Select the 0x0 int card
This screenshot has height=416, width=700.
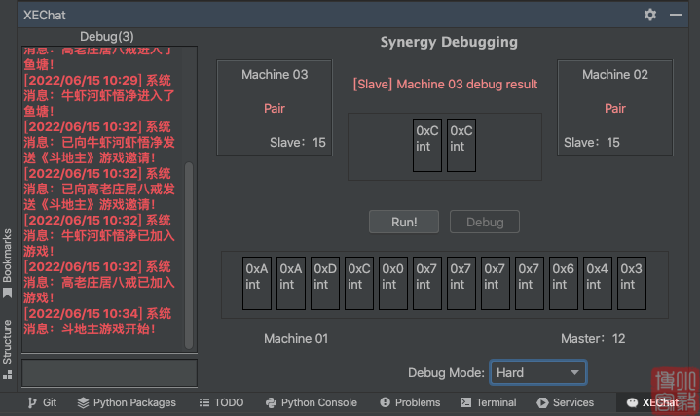pyautogui.click(x=392, y=284)
